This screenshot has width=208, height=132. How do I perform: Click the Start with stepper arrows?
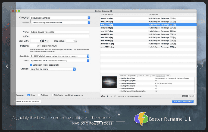coord(48,41)
